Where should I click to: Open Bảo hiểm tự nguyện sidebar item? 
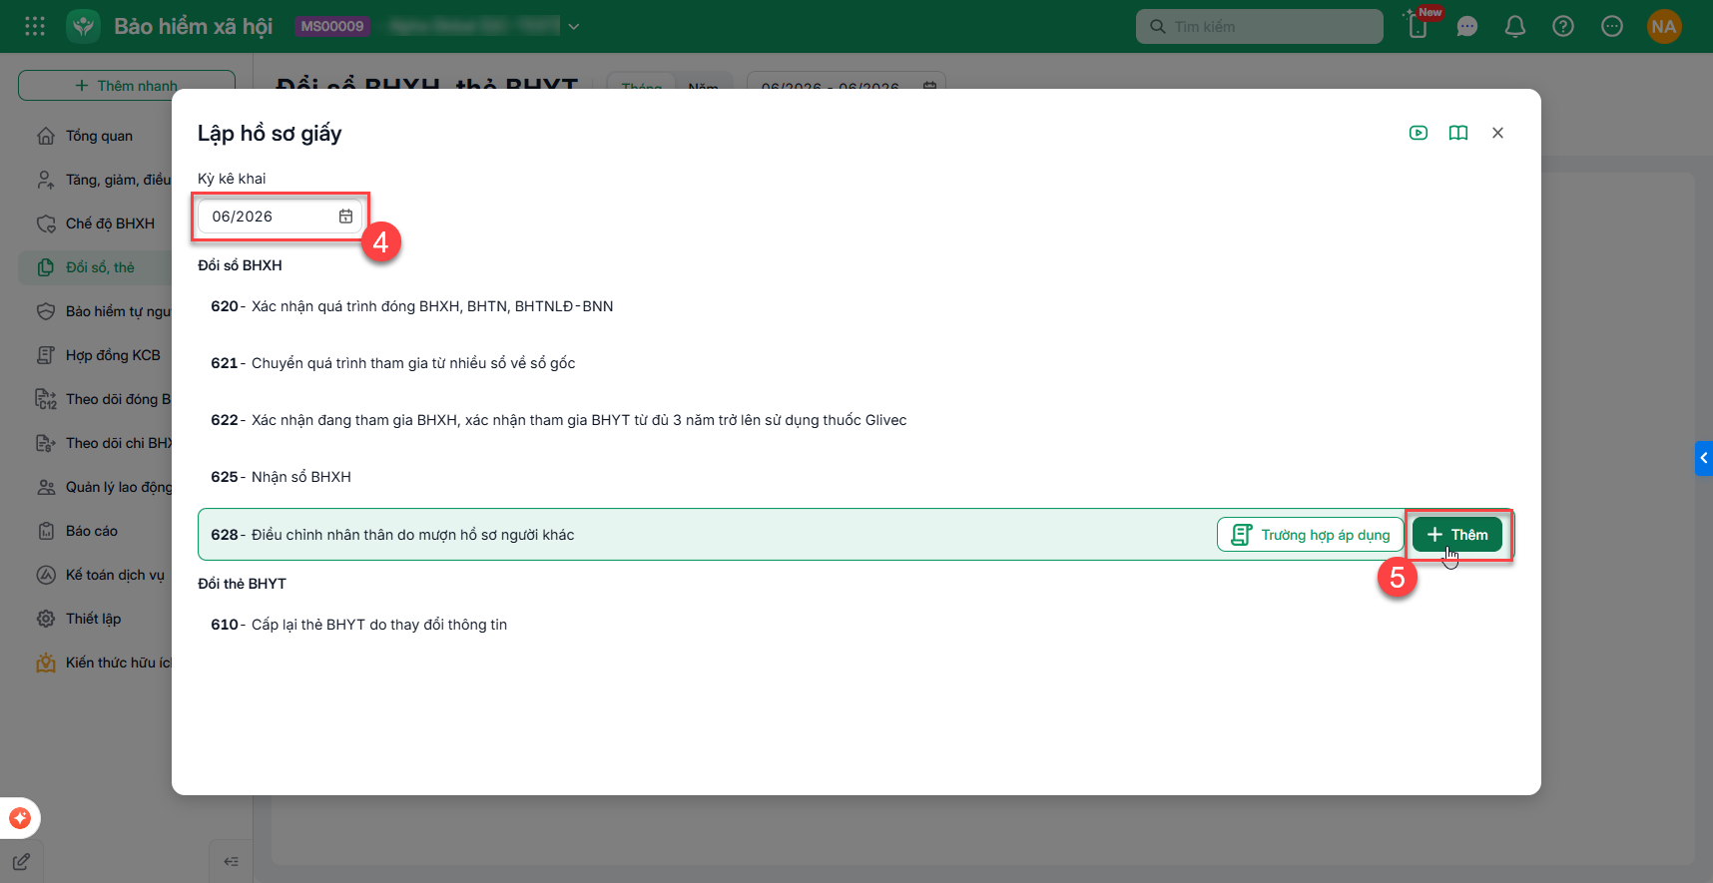104,311
